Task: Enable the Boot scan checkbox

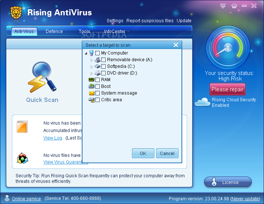Action: click(x=97, y=86)
